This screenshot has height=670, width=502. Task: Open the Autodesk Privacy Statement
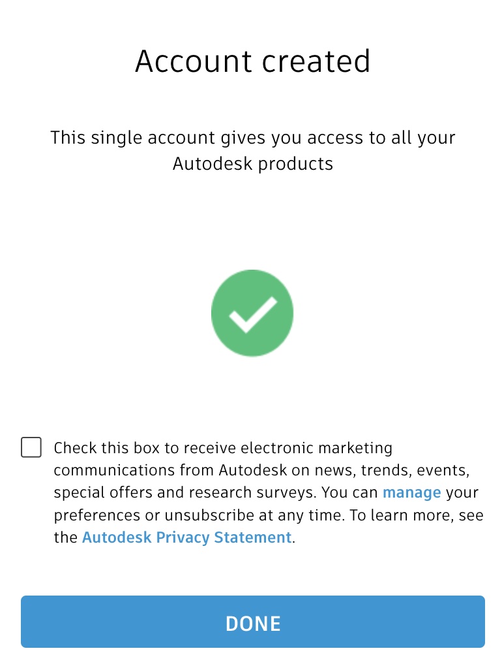tap(186, 537)
